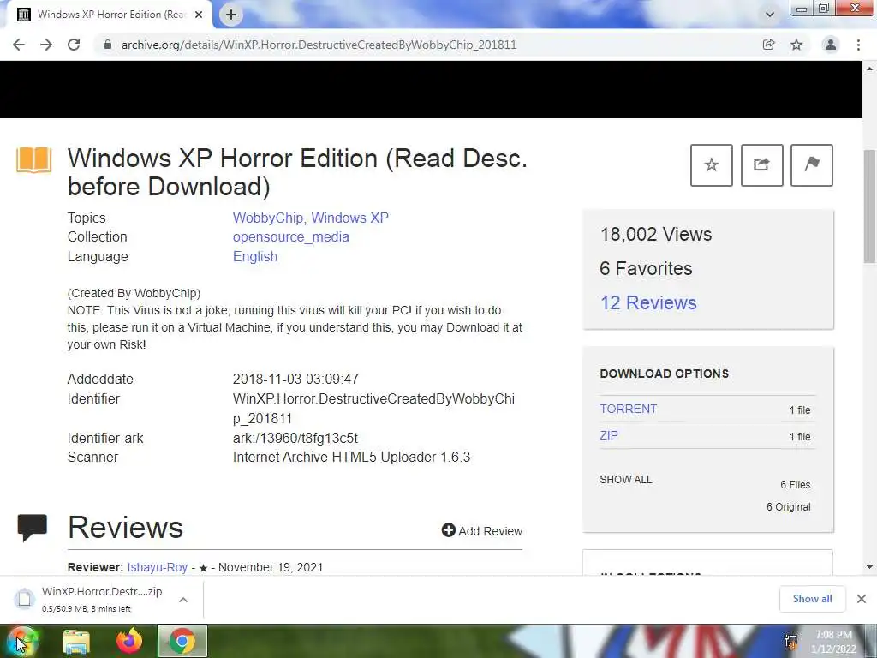Expand the download item options chevron

click(x=183, y=600)
